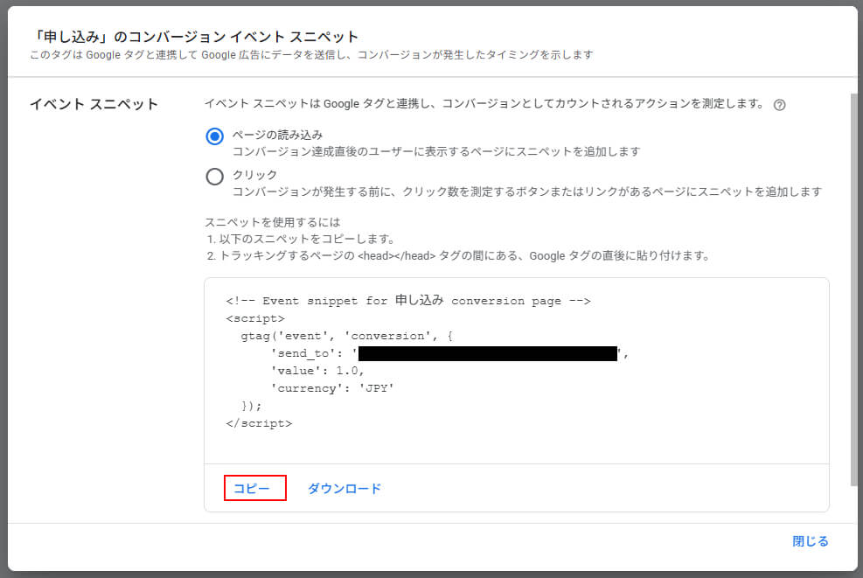
Task: Select the クリック radio button
Action: click(x=214, y=176)
